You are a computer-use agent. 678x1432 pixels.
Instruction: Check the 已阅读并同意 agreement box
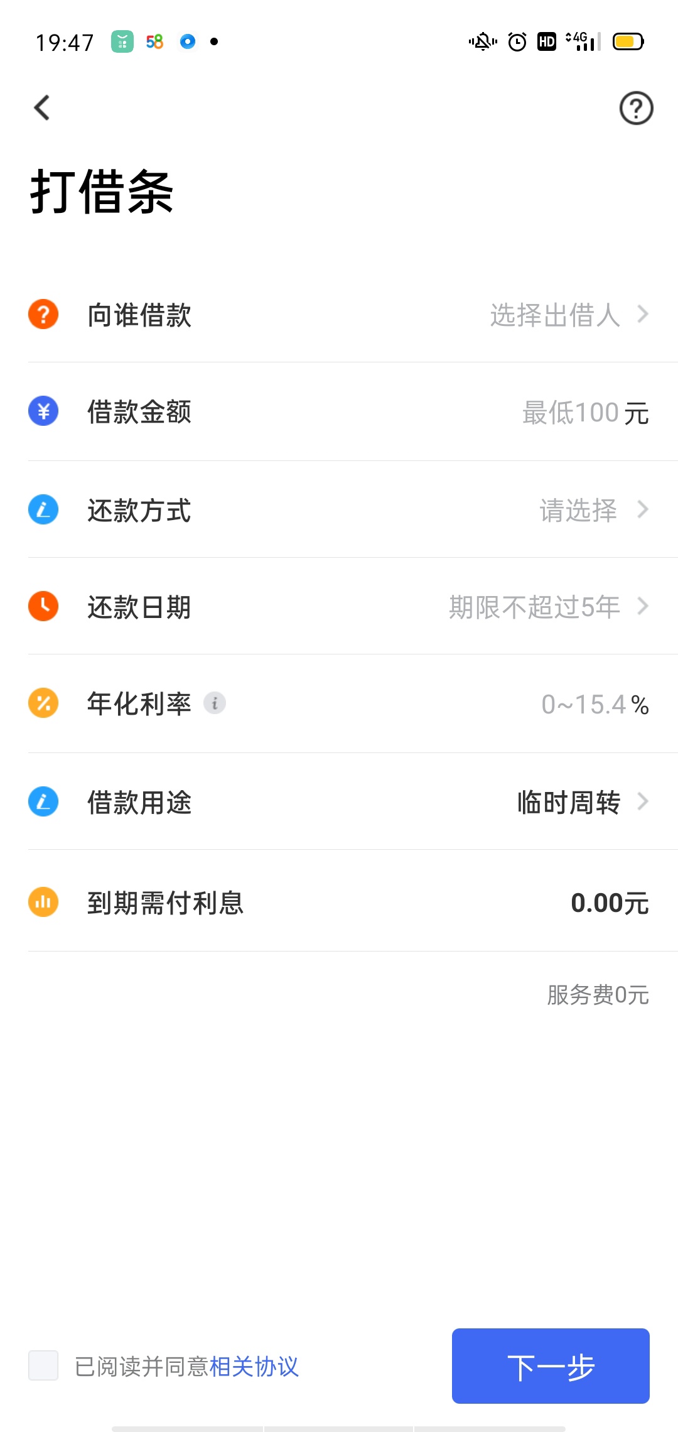pos(43,1365)
